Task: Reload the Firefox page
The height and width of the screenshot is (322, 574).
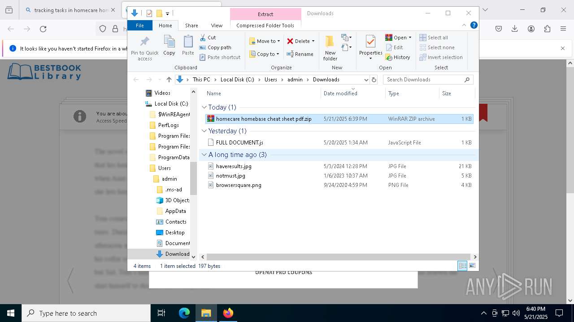Action: (43, 29)
